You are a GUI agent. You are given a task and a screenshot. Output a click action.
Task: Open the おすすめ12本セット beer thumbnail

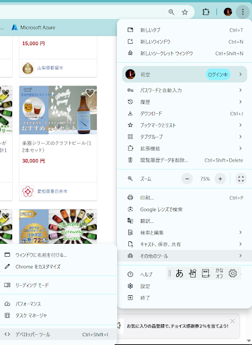pyautogui.click(x=58, y=110)
